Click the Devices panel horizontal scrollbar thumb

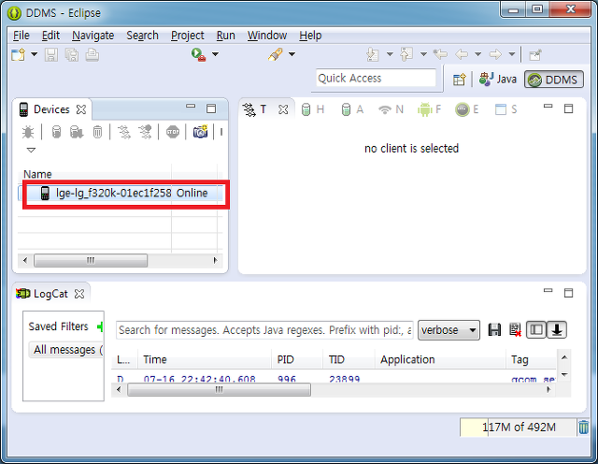pyautogui.click(x=91, y=260)
